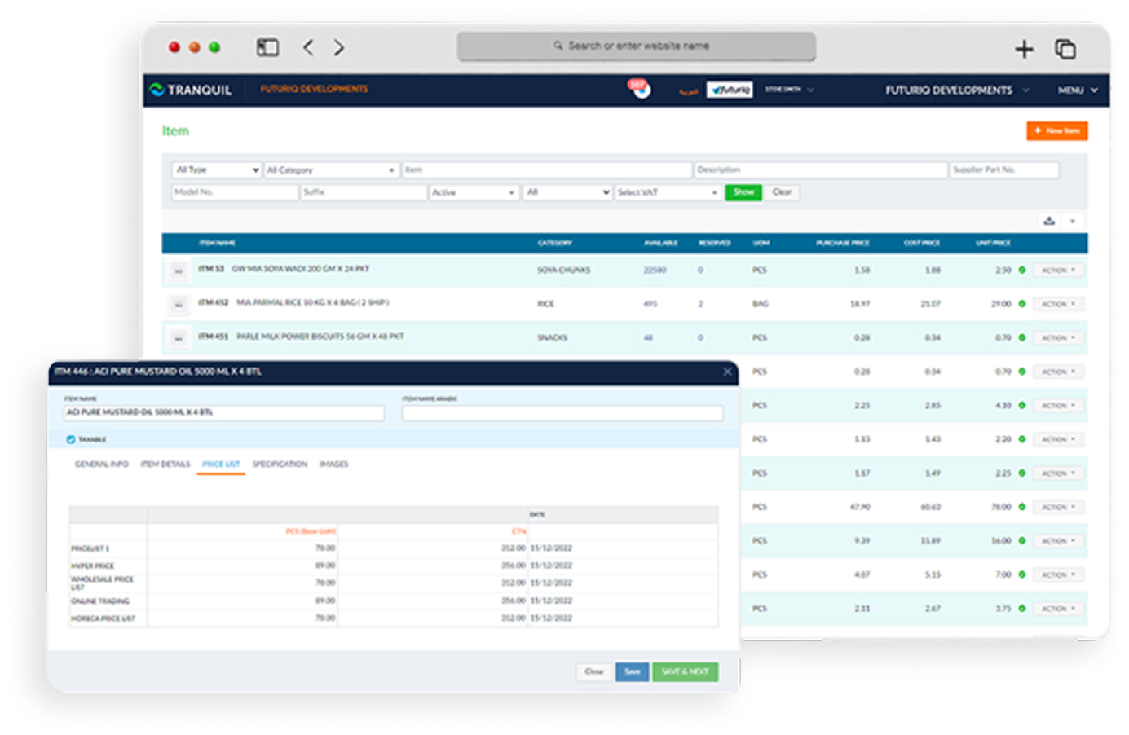Screen dimensions: 1129x735
Task: Switch to the Specification tab
Action: (x=280, y=464)
